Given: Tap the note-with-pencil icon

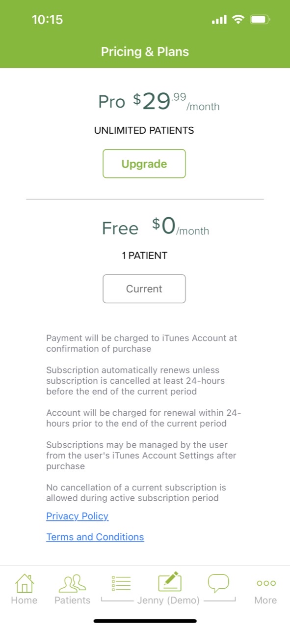Looking at the screenshot, I should click(x=170, y=582).
